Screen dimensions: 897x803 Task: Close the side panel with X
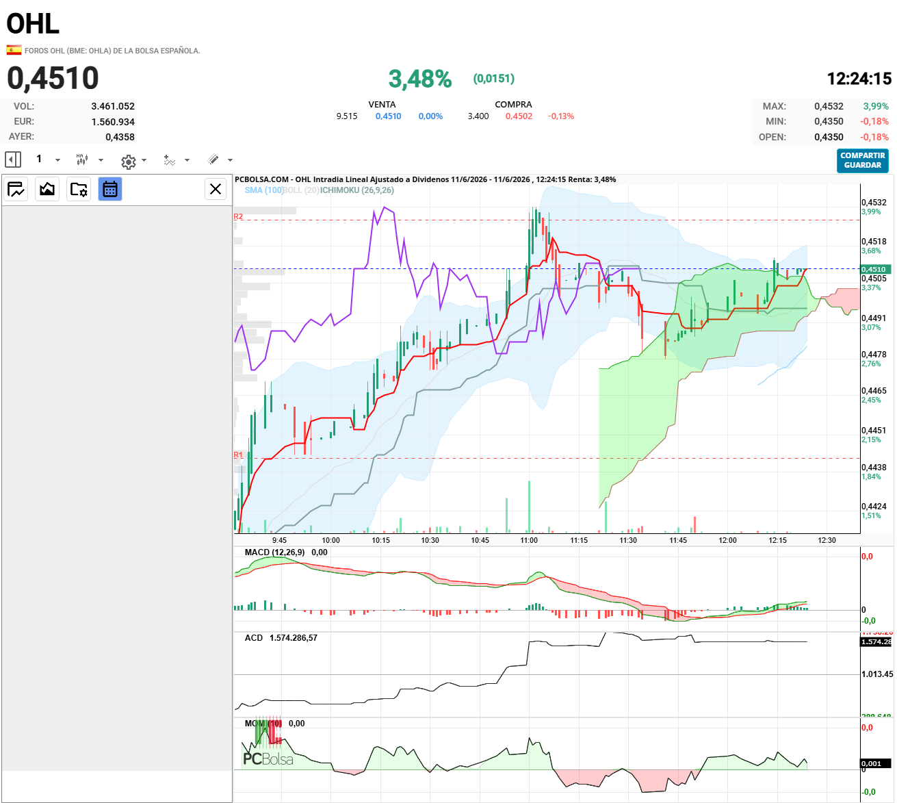pyautogui.click(x=216, y=189)
